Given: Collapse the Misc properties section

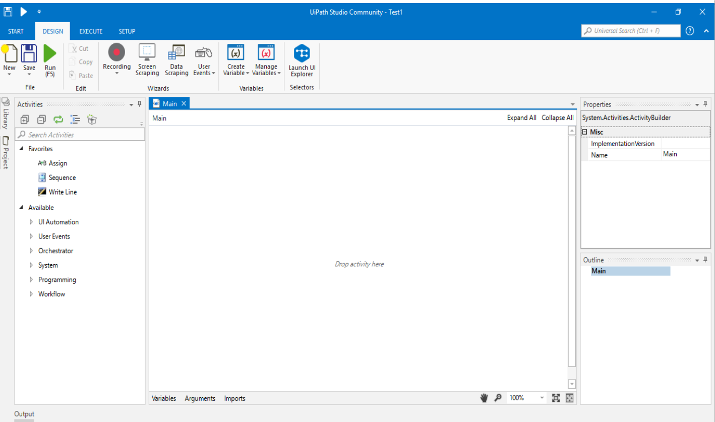Looking at the screenshot, I should pos(585,132).
